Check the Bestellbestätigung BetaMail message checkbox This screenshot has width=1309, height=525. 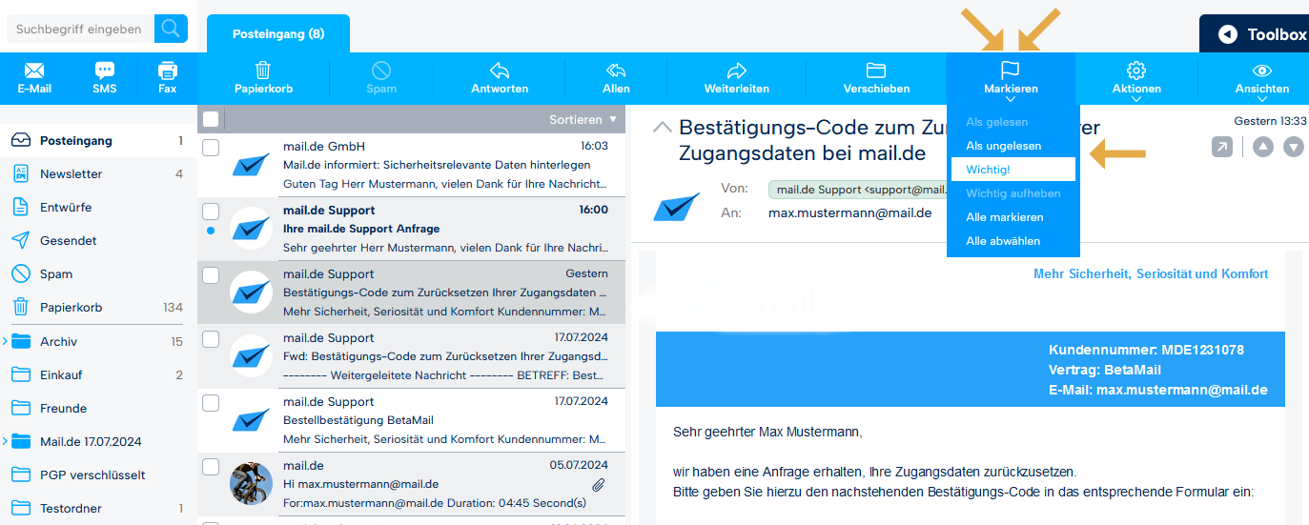[211, 403]
